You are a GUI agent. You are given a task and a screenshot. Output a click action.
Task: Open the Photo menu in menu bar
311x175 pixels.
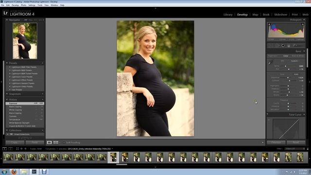24,5
